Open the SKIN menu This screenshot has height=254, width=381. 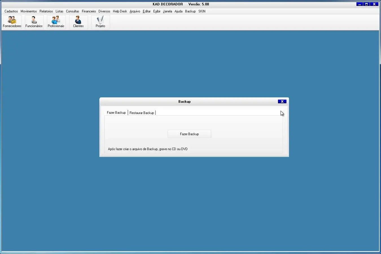click(202, 11)
